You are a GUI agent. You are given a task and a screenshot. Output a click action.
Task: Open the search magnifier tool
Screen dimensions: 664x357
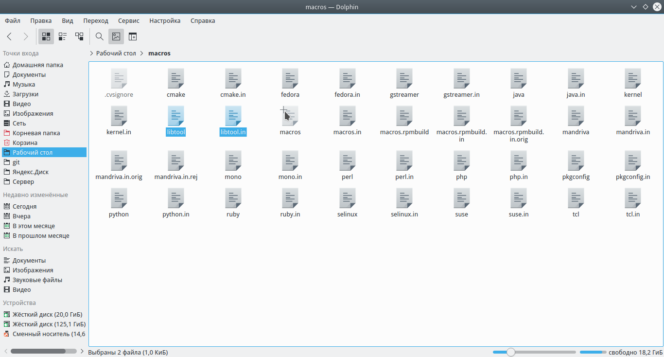click(100, 36)
